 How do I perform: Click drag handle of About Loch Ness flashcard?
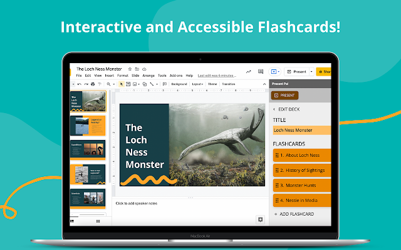click(x=277, y=155)
